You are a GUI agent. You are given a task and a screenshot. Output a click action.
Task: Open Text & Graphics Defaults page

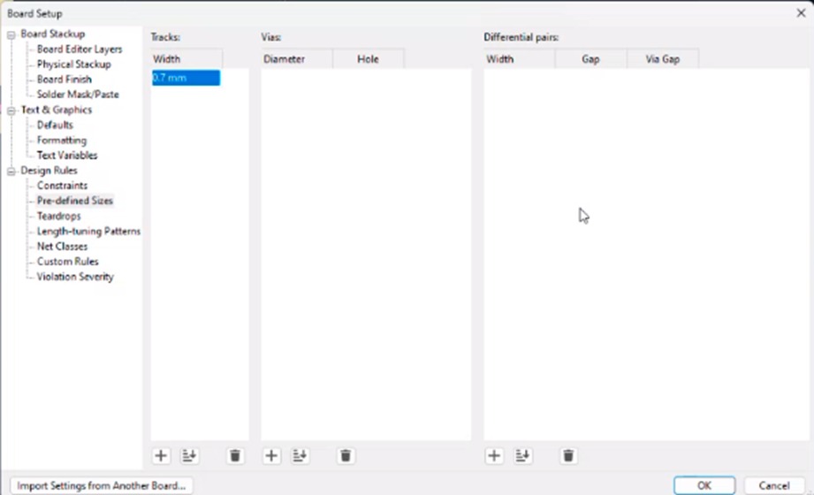pos(55,126)
